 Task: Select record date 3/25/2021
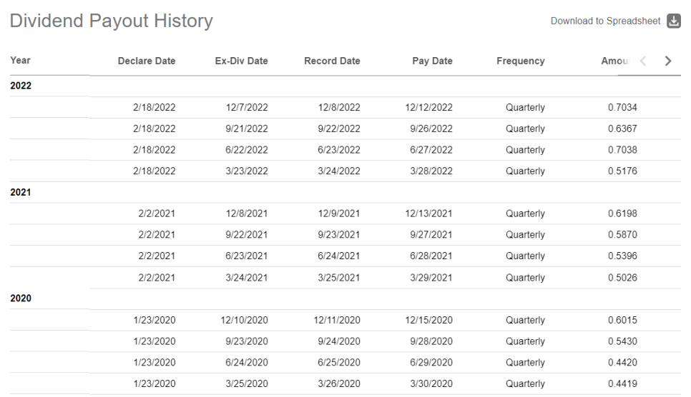click(339, 278)
